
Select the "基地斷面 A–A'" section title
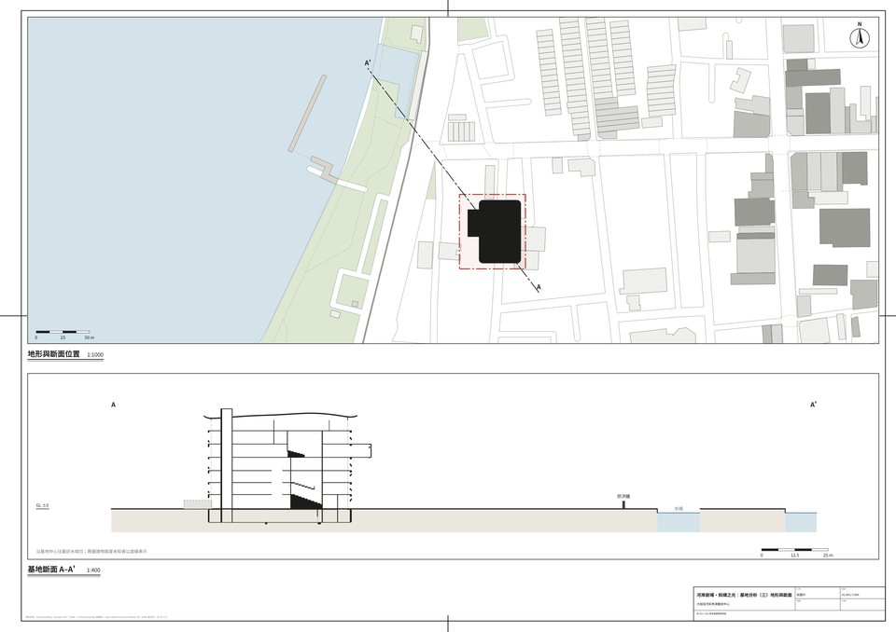coord(51,570)
